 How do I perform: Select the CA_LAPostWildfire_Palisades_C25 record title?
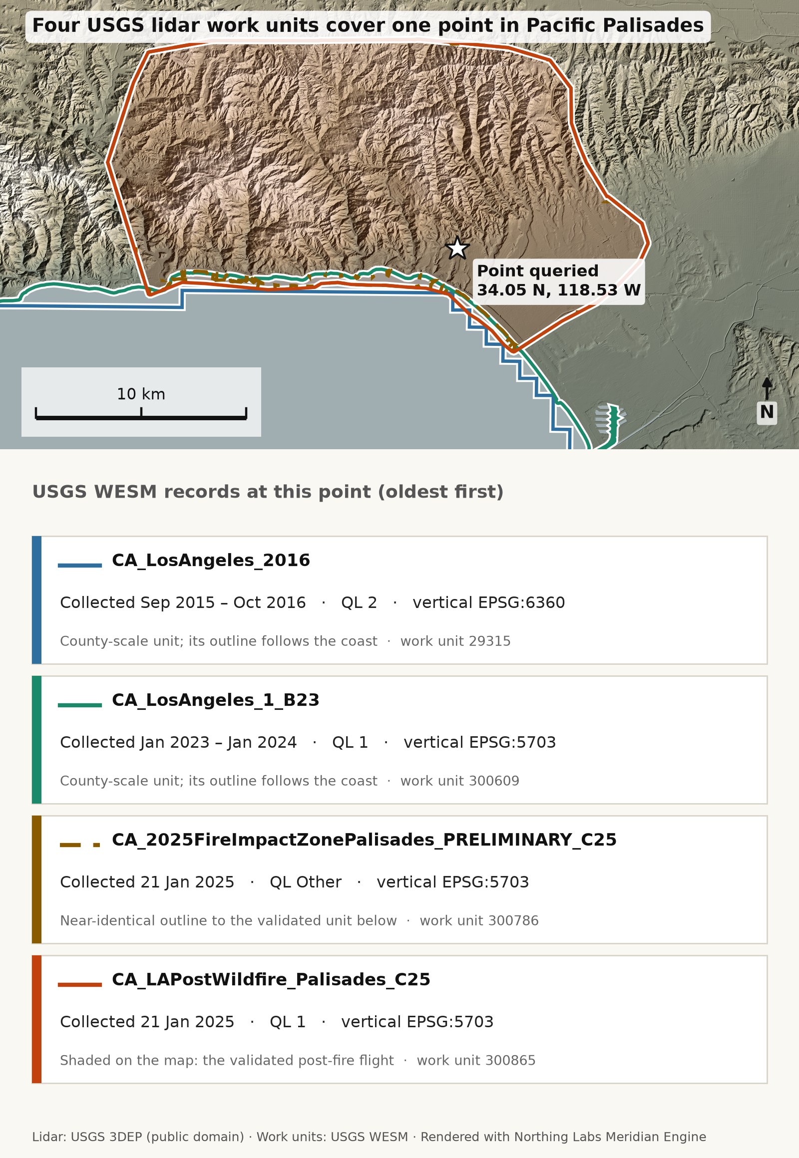tap(271, 979)
